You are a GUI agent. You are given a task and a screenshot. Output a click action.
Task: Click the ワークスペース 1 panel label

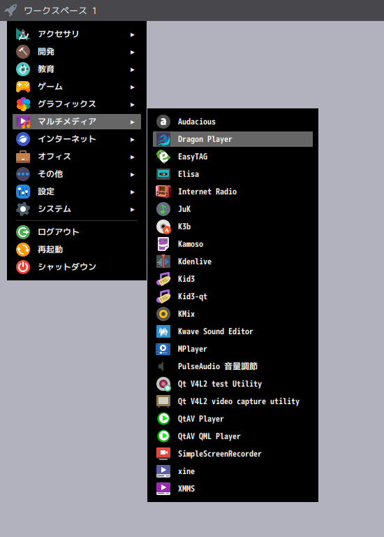60,10
